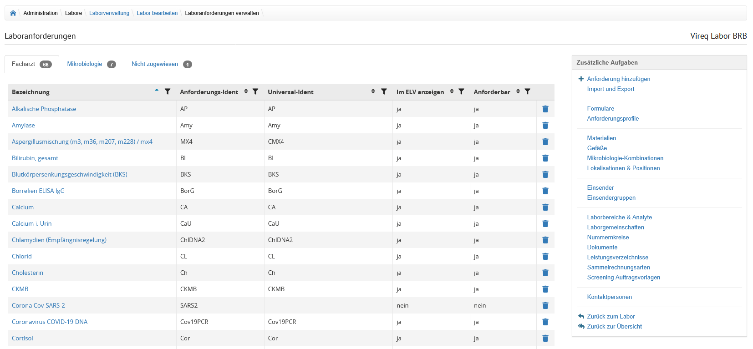Go to Laborverwaltung in the breadcrumb
The image size is (753, 349).
[109, 13]
